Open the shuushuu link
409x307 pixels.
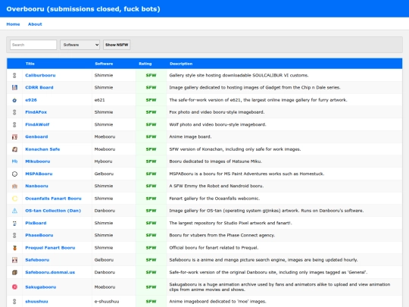tap(36, 302)
